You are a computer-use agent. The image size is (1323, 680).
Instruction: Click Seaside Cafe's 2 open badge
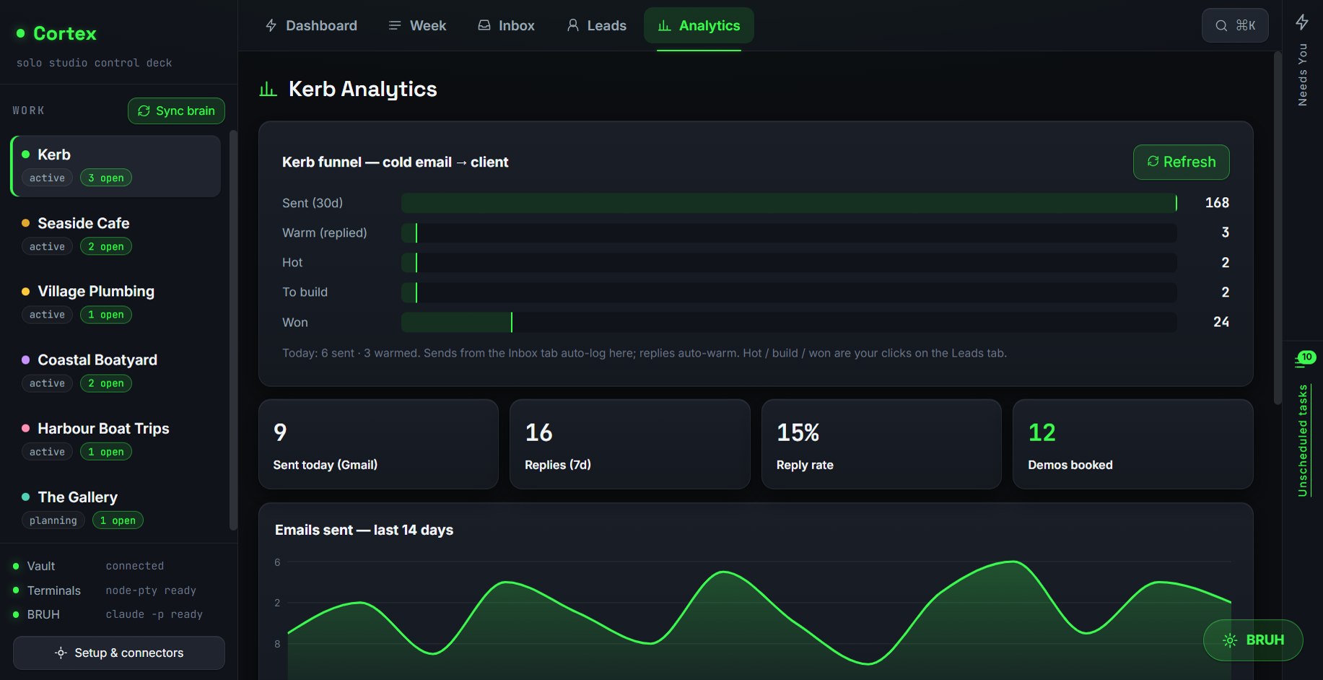(x=105, y=246)
